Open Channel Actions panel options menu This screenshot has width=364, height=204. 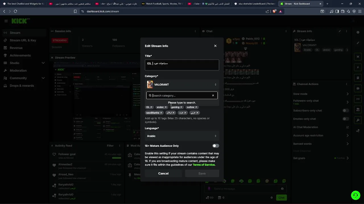point(346,84)
